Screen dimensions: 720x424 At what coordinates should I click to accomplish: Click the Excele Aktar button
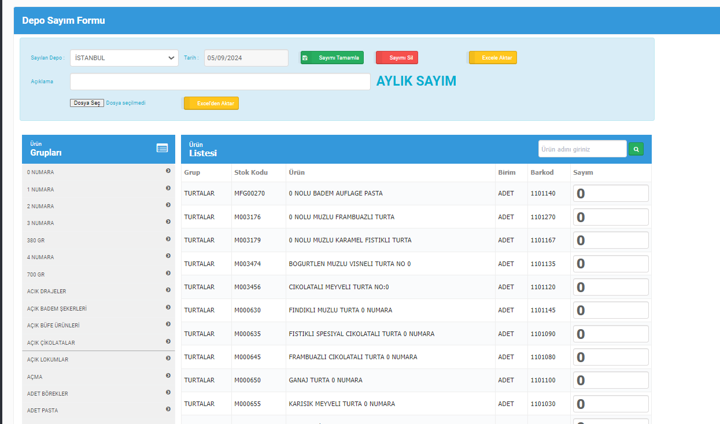tap(493, 58)
